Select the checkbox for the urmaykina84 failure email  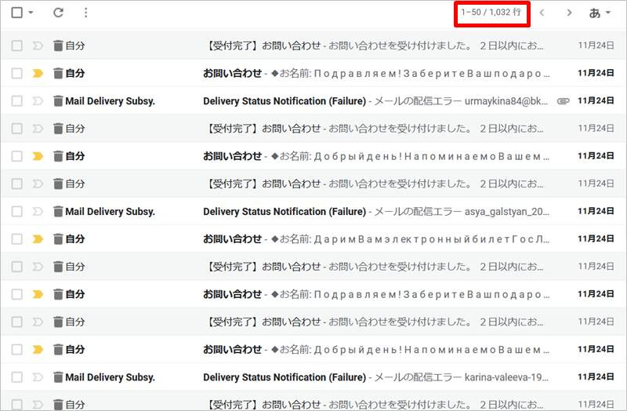[x=17, y=101]
